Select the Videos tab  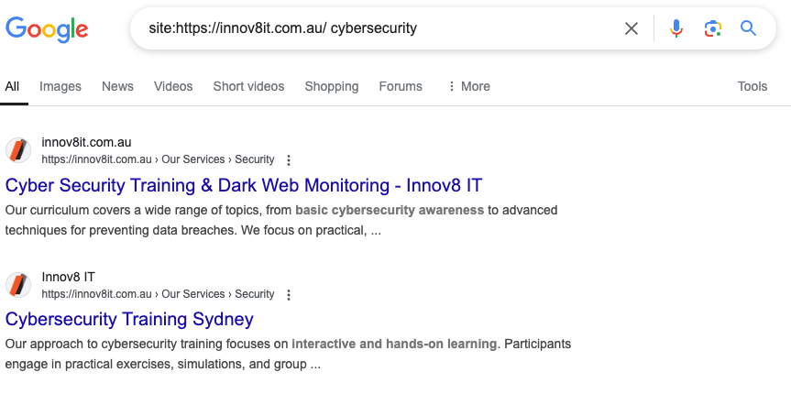coord(173,87)
